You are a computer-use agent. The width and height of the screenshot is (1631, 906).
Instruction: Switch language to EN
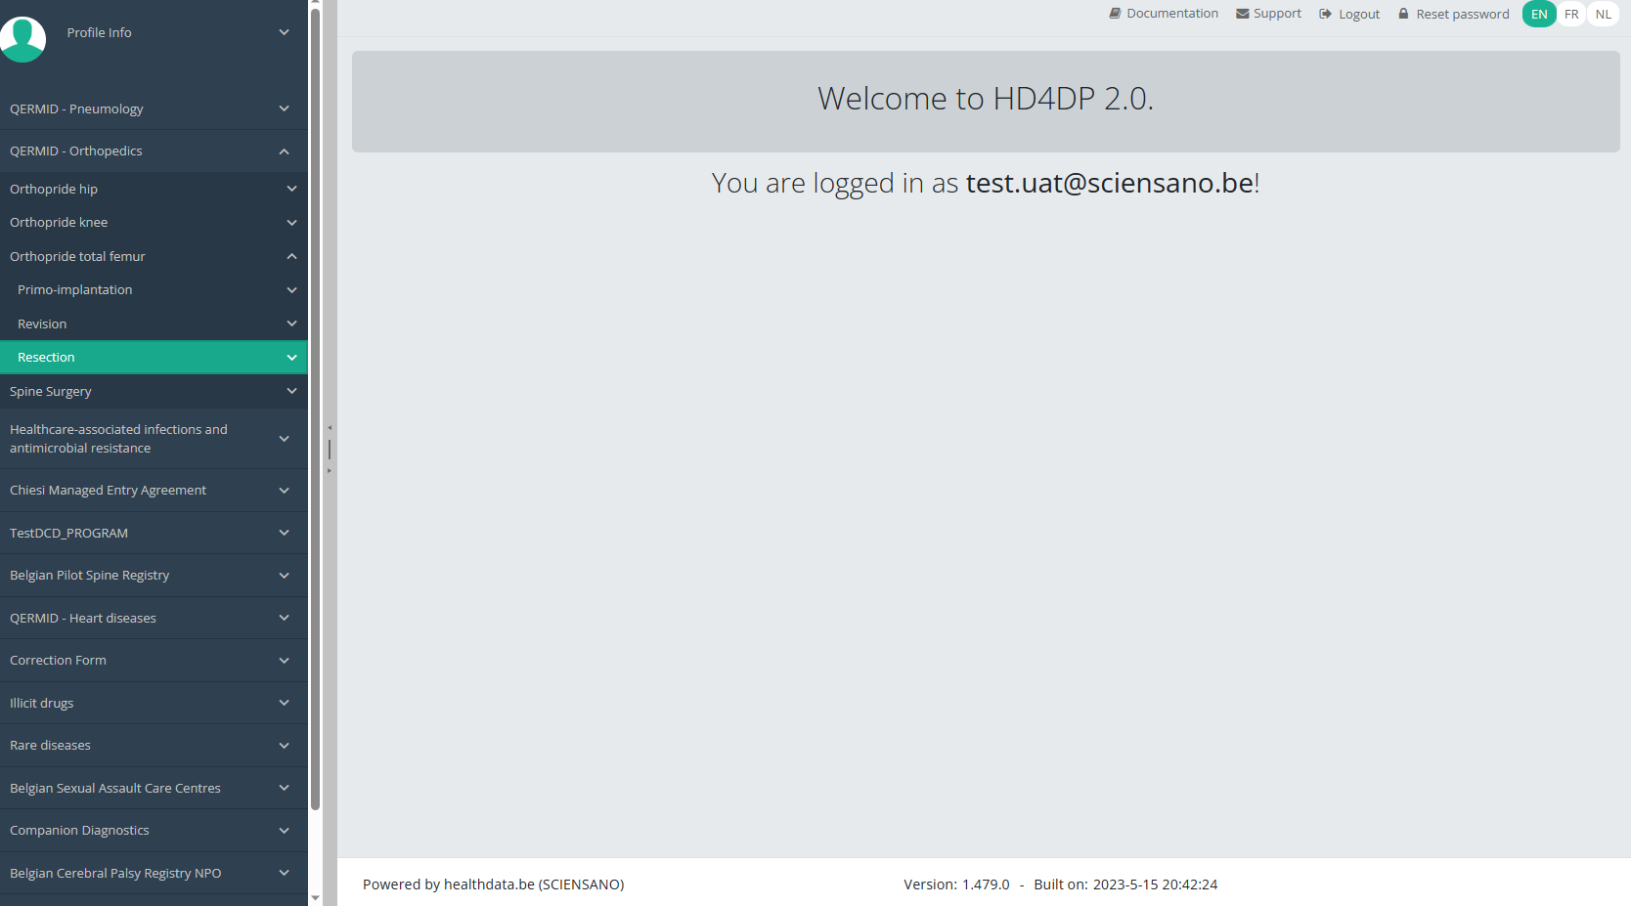click(1539, 14)
